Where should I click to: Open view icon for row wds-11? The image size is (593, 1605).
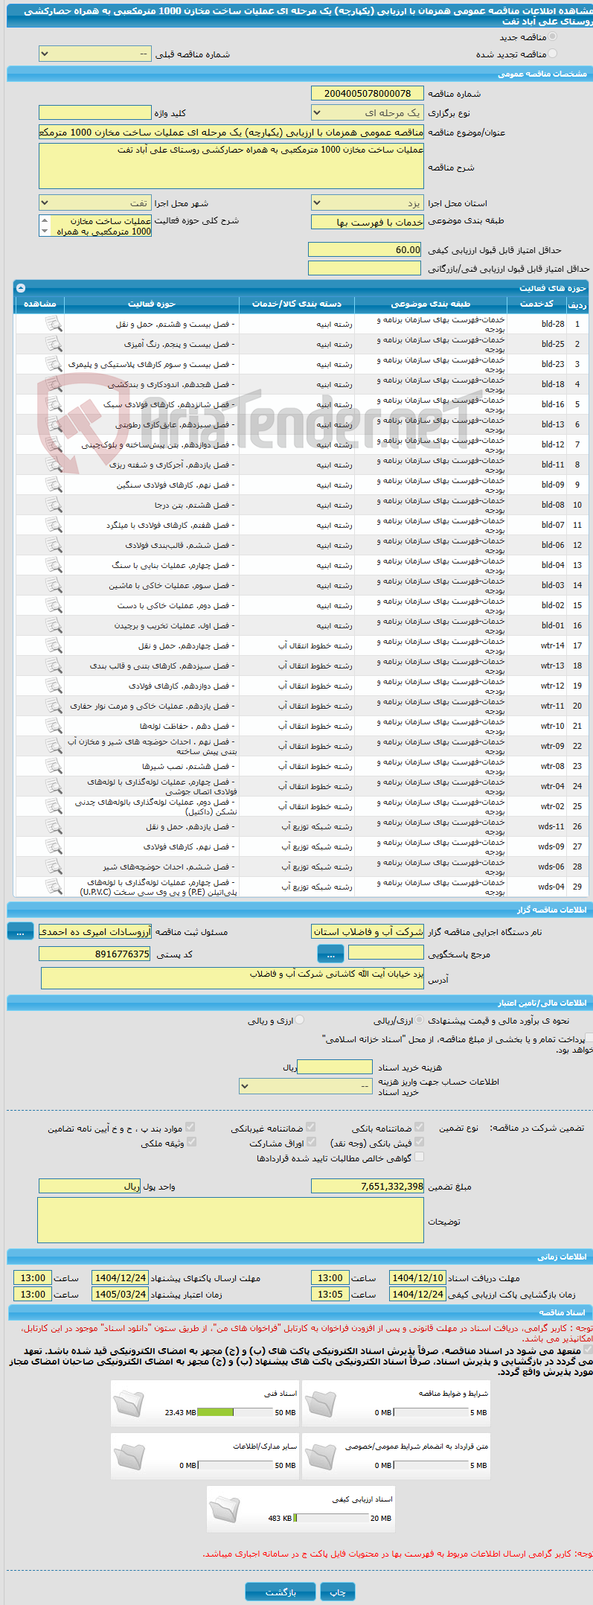[x=54, y=826]
